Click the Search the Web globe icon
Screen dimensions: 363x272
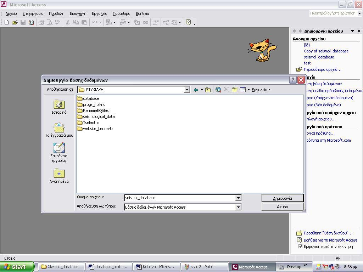pos(218,90)
